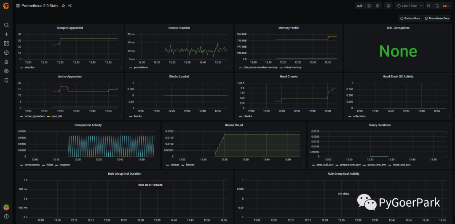Open the Explore compass icon
The height and width of the screenshot is (224, 455).
(6, 53)
